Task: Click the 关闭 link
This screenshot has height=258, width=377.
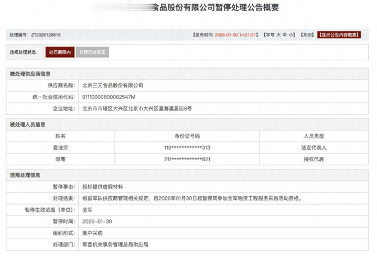Action: tap(307, 35)
